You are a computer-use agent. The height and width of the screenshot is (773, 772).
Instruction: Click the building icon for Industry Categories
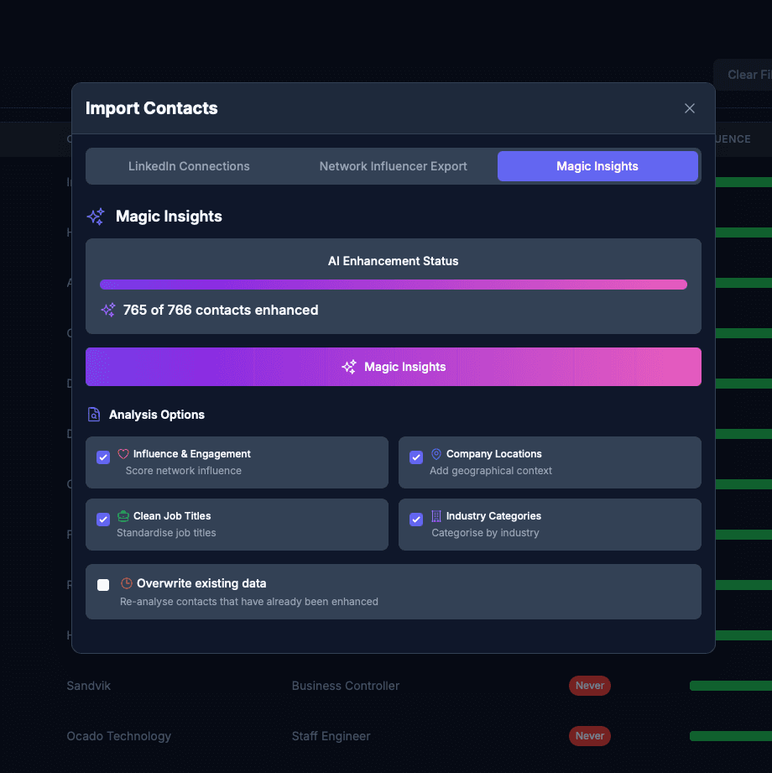tap(436, 516)
